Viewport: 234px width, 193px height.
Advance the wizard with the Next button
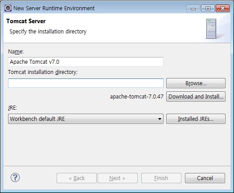118,178
